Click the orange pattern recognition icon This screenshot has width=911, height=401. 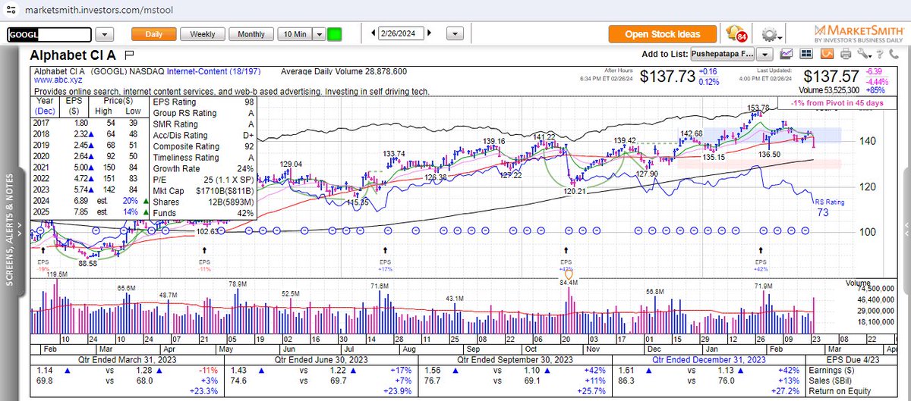[825, 54]
